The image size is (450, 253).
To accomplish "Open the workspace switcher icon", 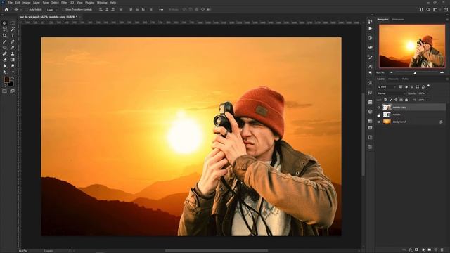I will coord(435,9).
